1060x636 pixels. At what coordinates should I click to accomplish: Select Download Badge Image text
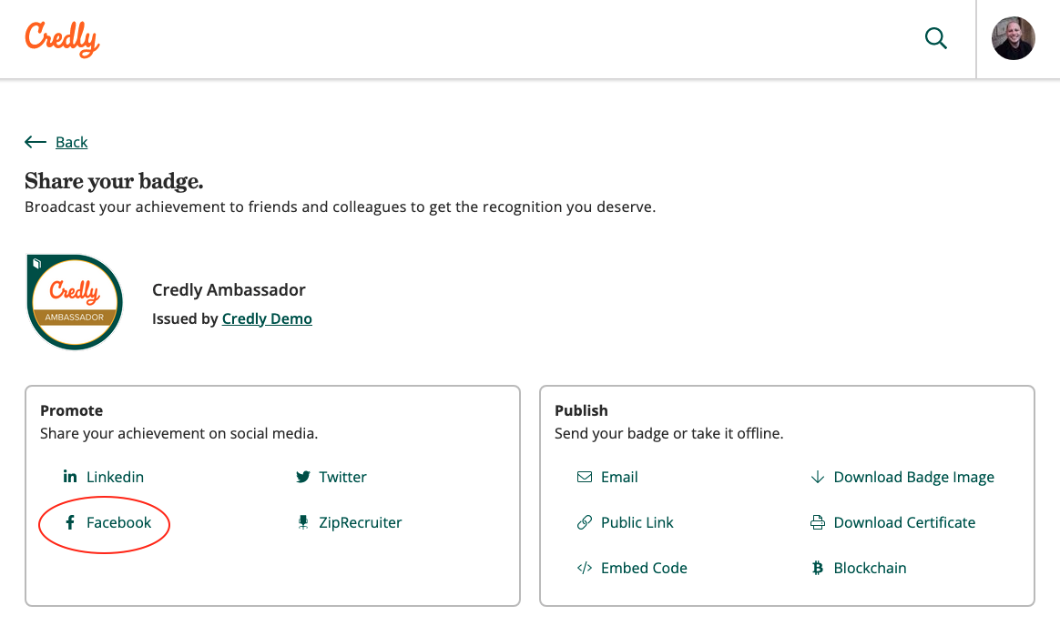point(914,477)
